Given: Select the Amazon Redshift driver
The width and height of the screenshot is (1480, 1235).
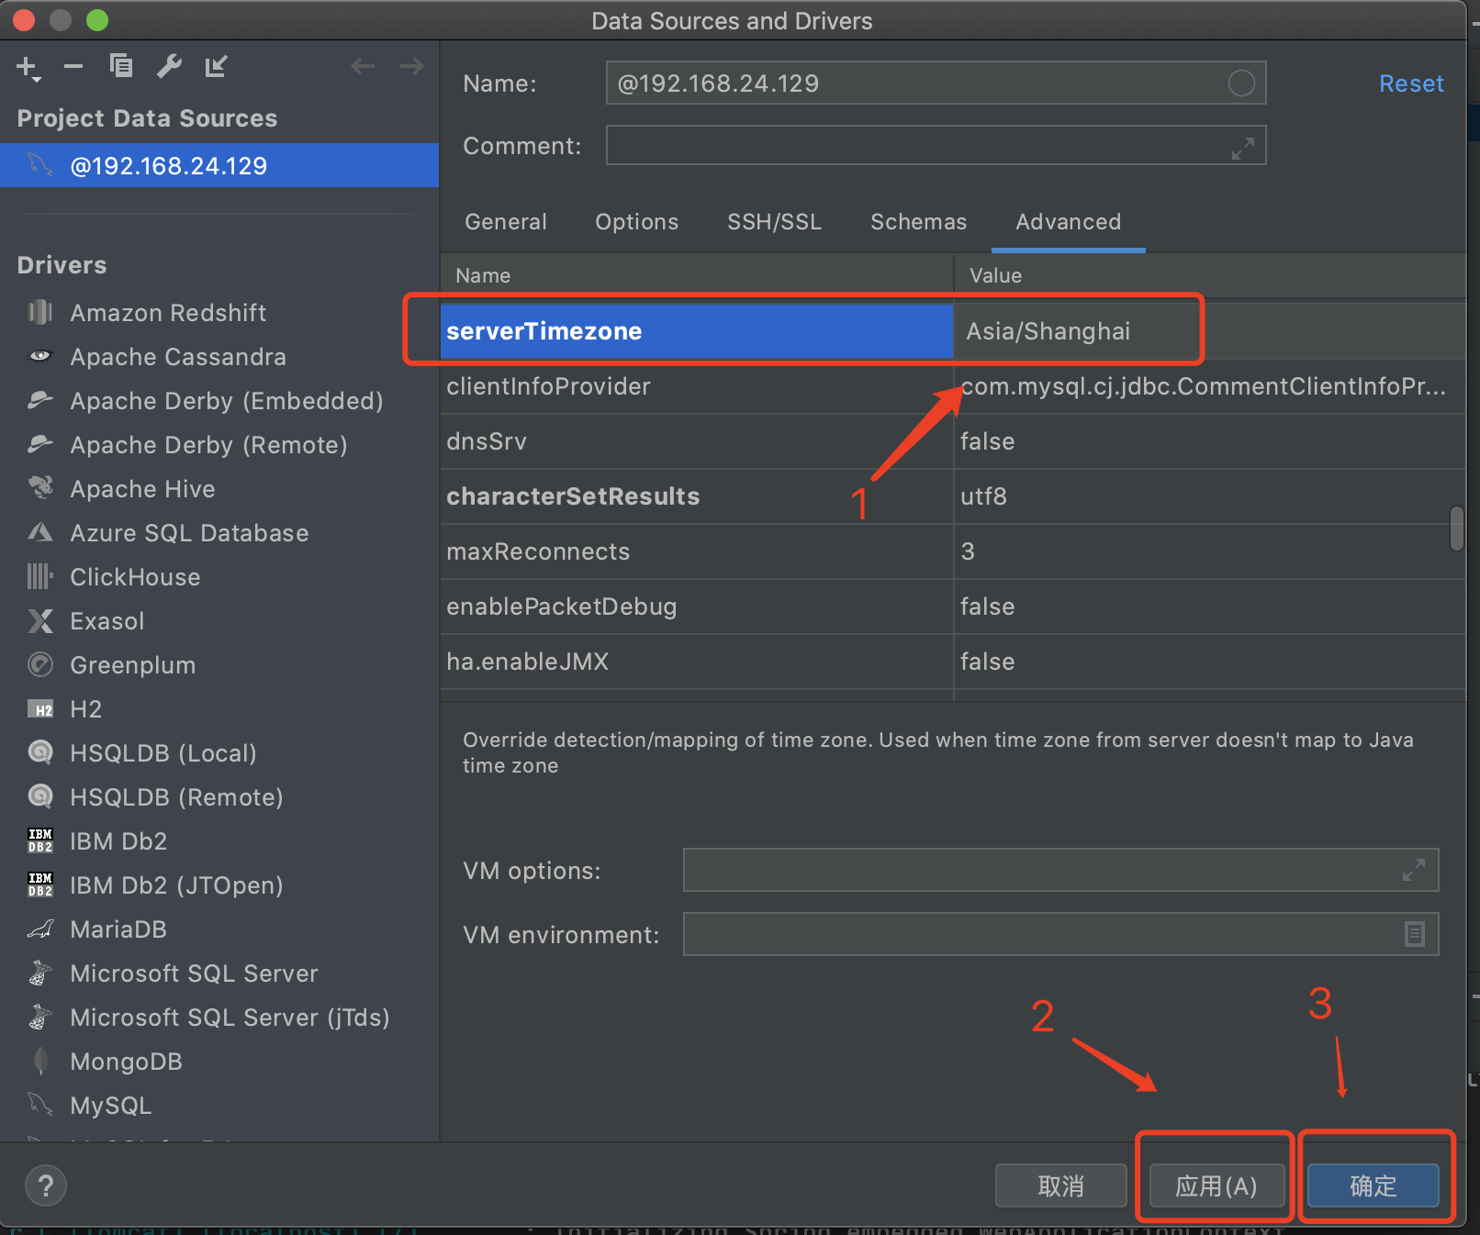Looking at the screenshot, I should coord(219,313).
